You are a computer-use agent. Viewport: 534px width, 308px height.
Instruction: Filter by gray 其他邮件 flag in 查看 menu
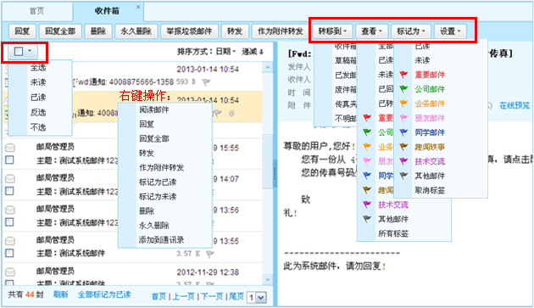point(367,219)
